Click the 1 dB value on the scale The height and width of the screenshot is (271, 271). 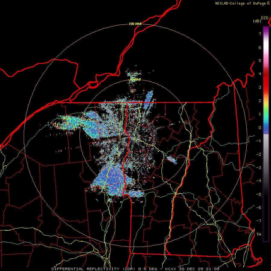(x=260, y=114)
